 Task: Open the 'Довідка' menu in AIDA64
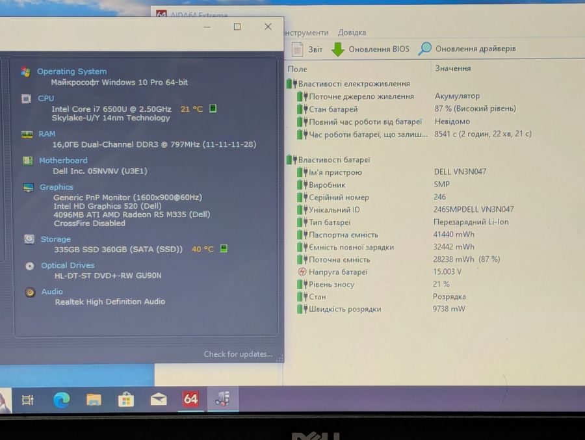tap(352, 32)
